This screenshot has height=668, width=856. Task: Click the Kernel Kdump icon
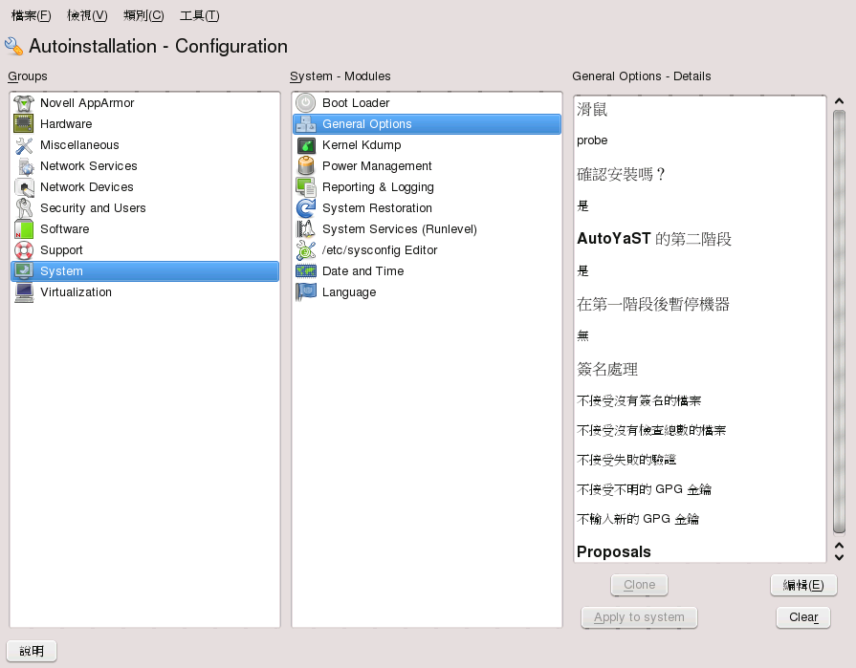[306, 145]
